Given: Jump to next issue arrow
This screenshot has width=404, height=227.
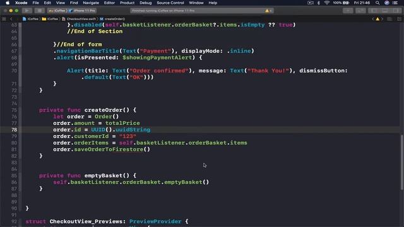Looking at the screenshot, I should 382,19.
